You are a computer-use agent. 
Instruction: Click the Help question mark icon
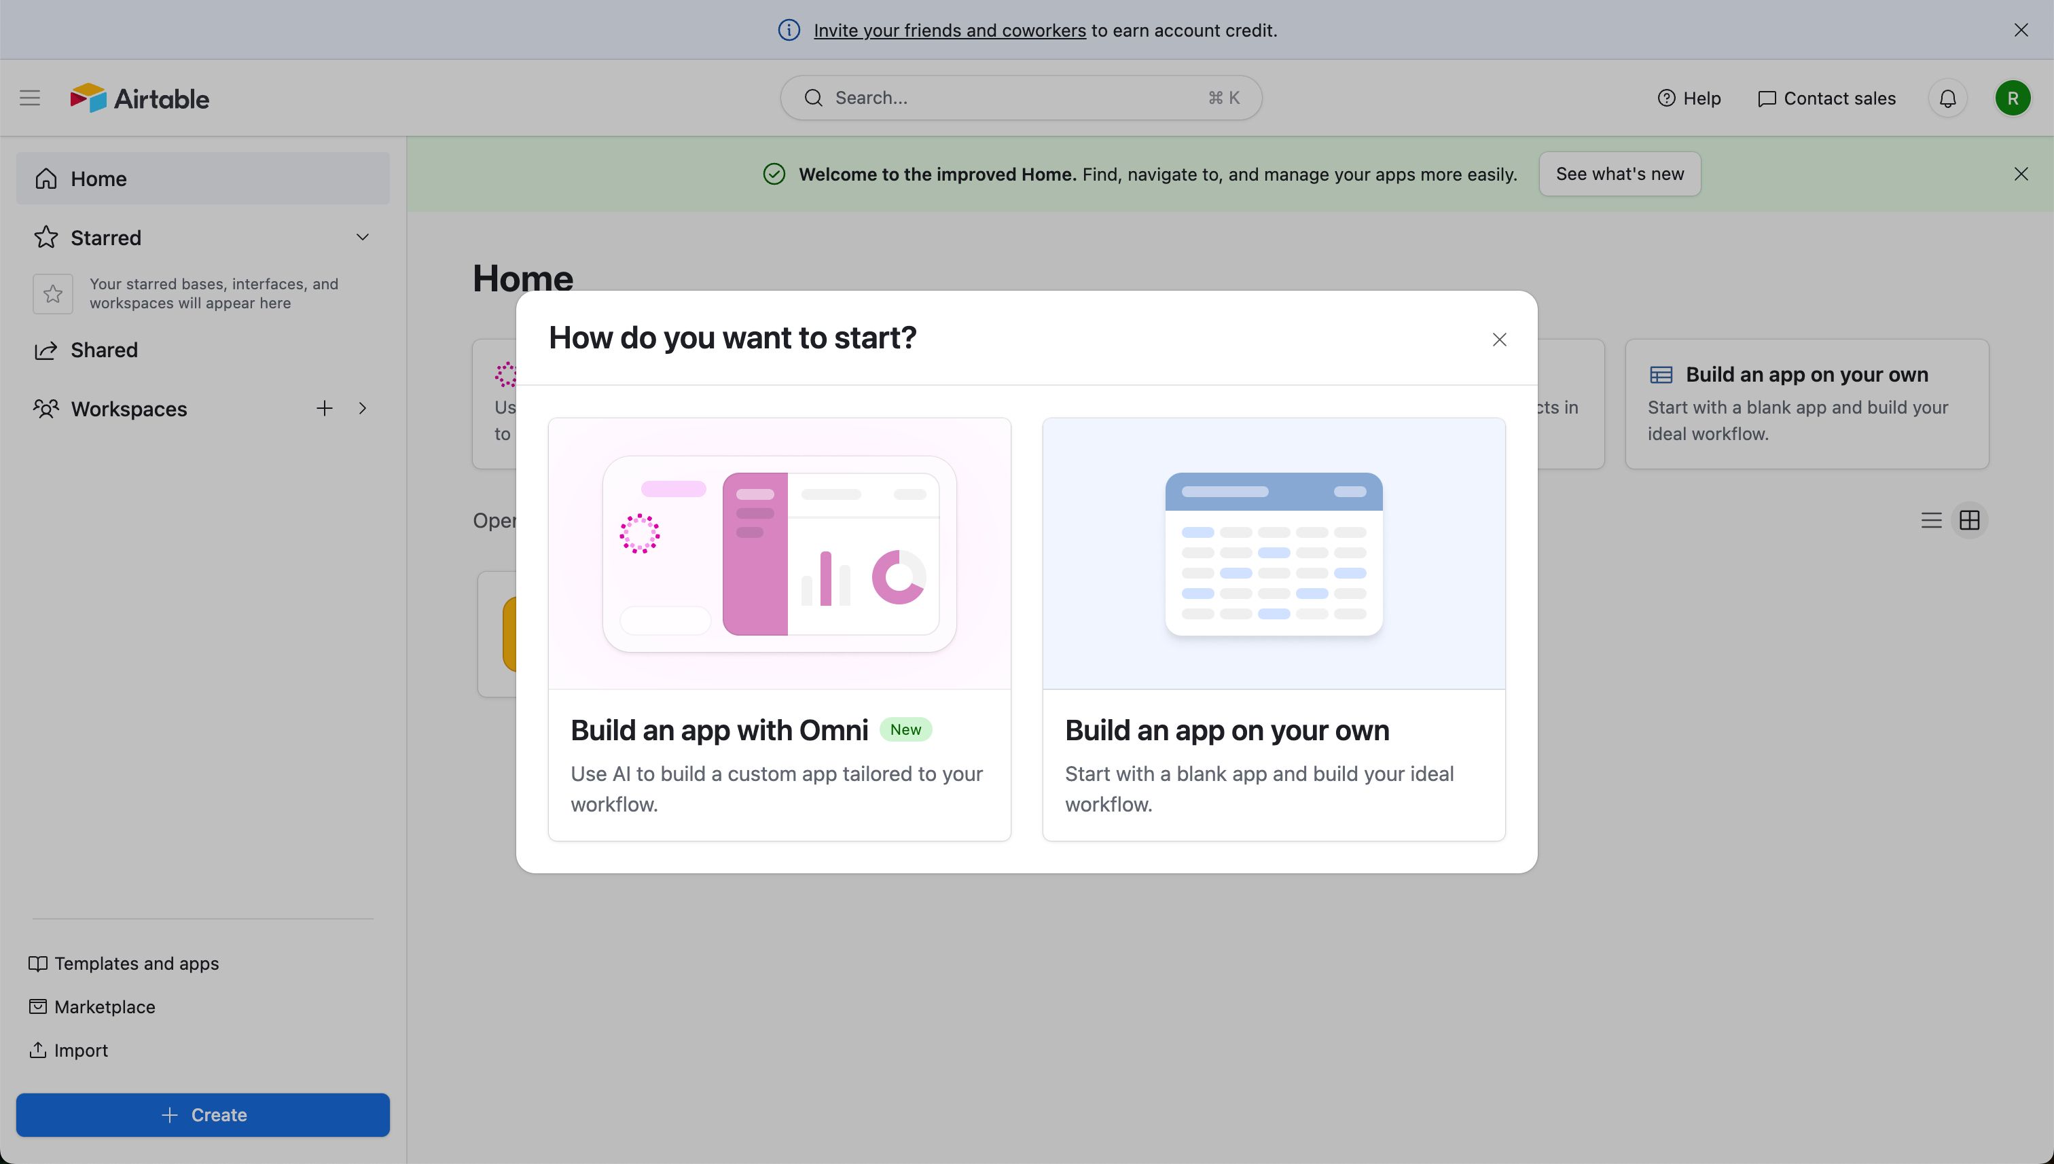coord(1666,98)
